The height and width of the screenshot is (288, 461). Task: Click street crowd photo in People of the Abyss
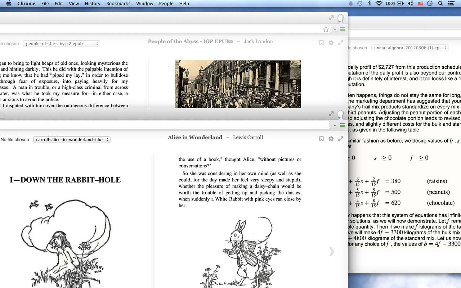coord(238,84)
